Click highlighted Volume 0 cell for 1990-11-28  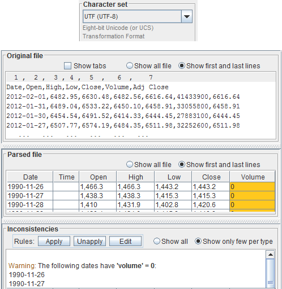coord(253,205)
